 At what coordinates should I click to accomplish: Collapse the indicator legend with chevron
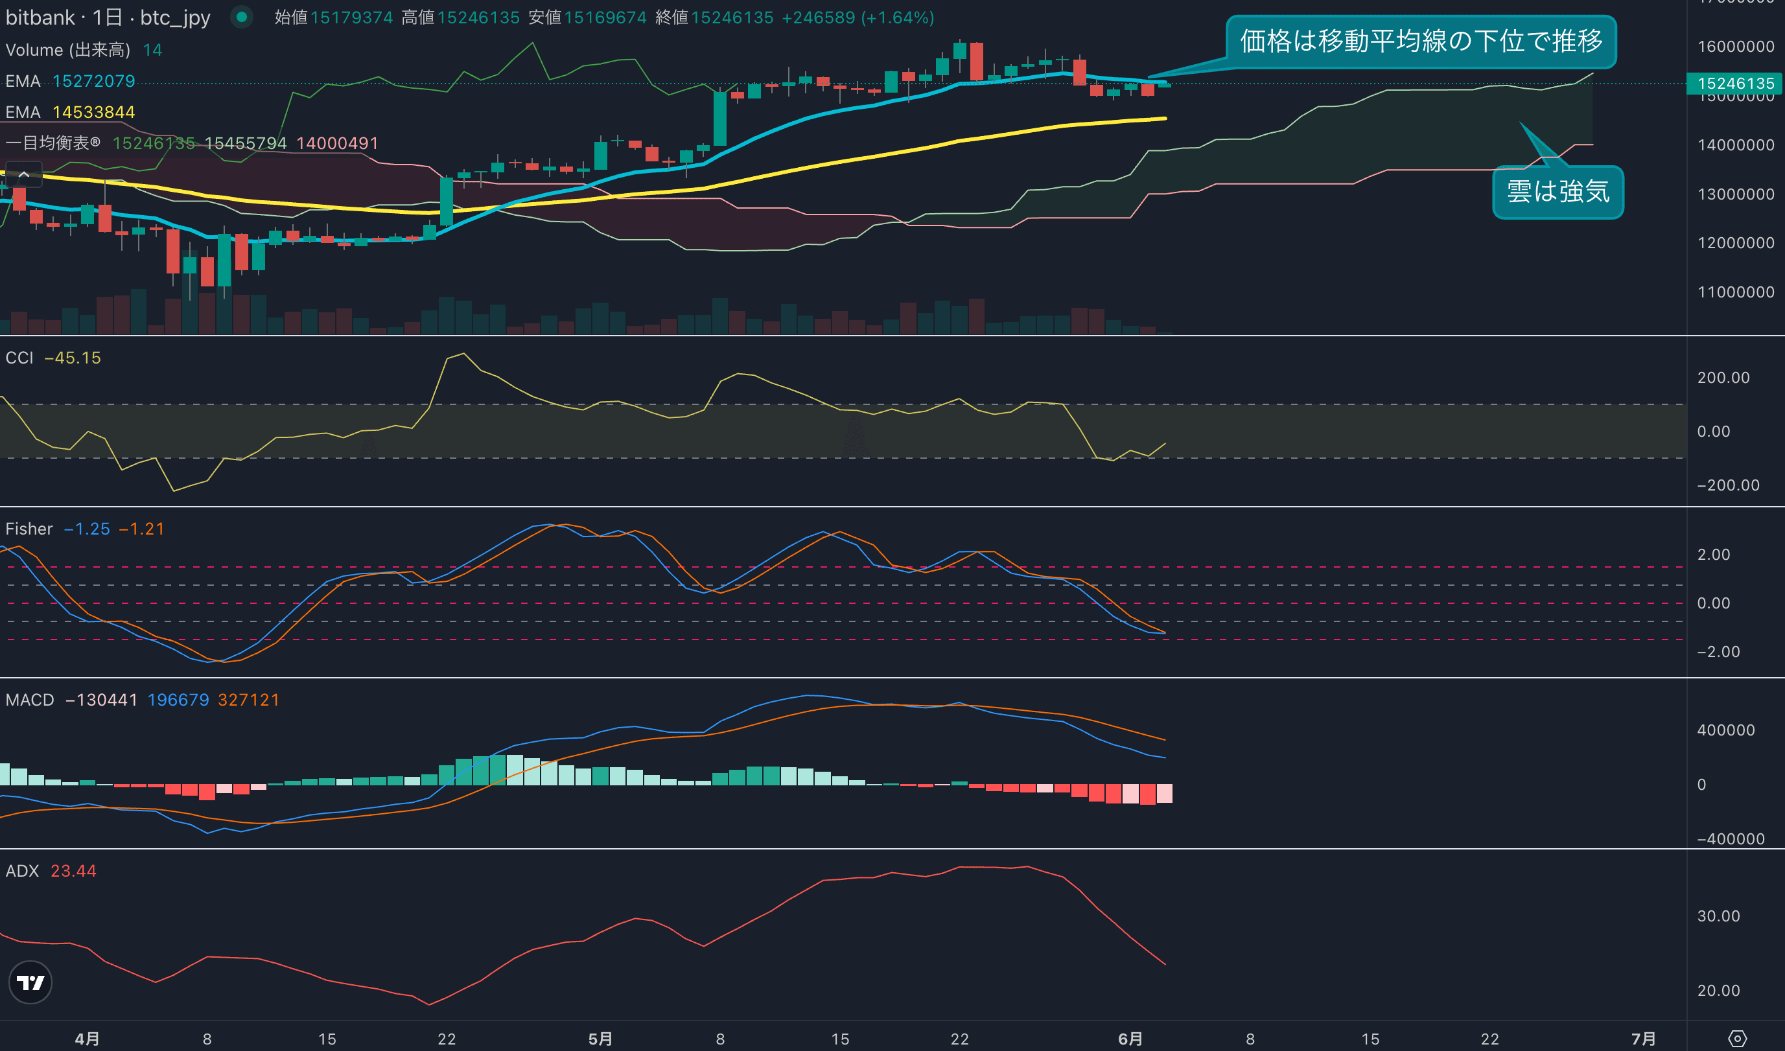pyautogui.click(x=23, y=174)
